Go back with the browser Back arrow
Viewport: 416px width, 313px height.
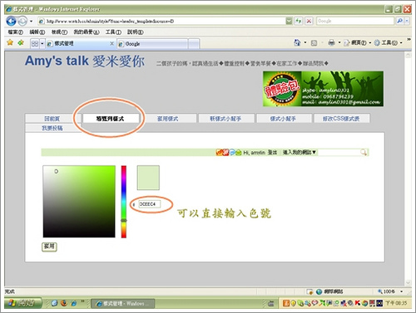click(x=11, y=21)
